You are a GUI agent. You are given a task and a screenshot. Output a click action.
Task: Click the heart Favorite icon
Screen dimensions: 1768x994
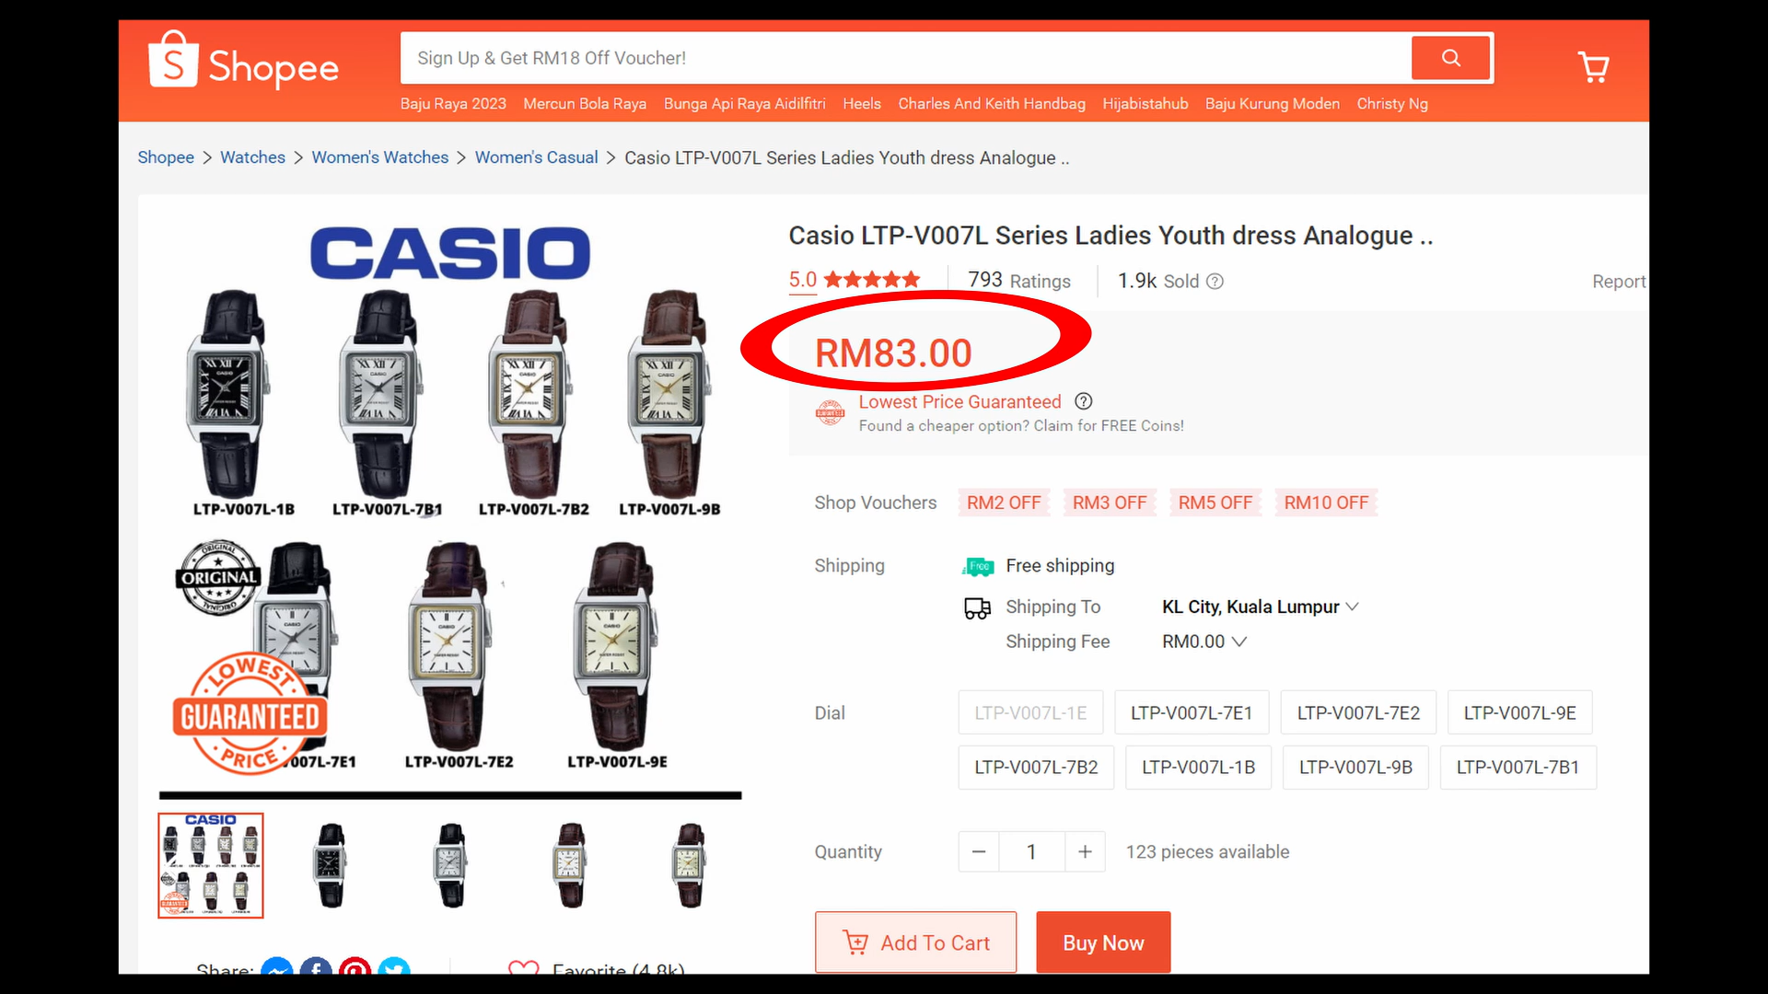[523, 967]
